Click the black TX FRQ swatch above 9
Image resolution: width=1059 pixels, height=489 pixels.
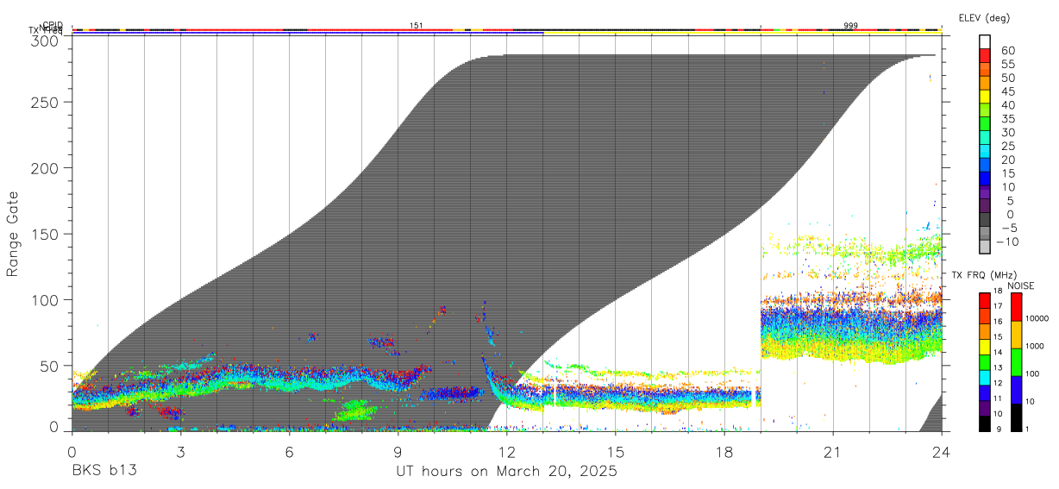[x=985, y=423]
